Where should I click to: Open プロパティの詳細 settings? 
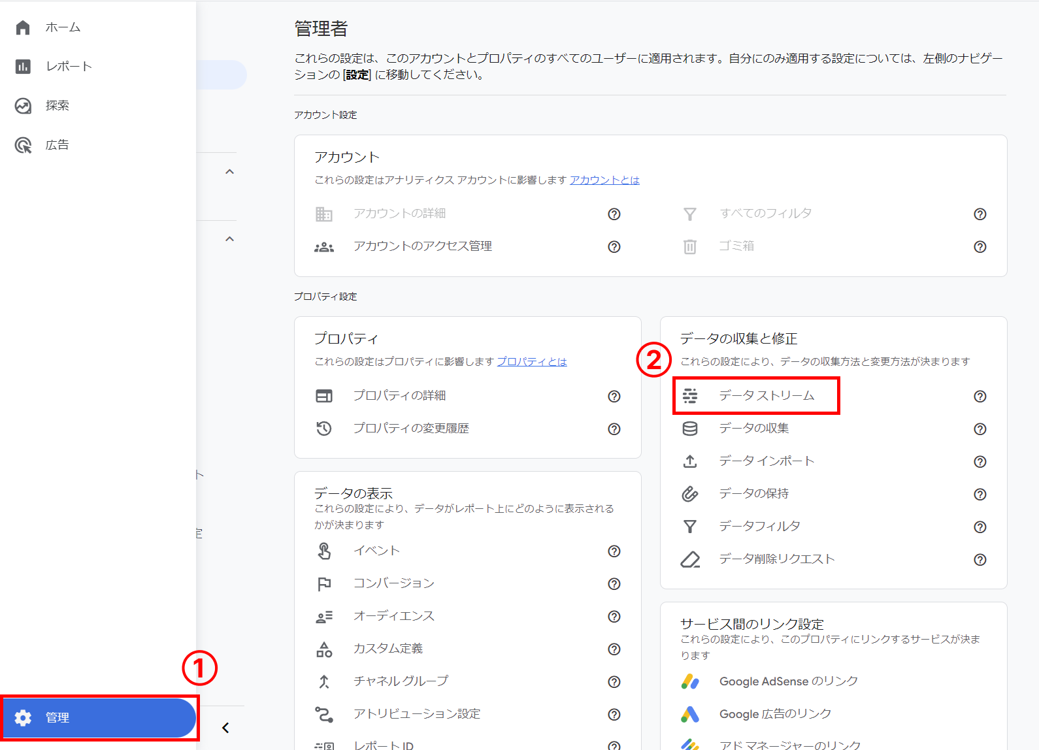click(x=399, y=396)
